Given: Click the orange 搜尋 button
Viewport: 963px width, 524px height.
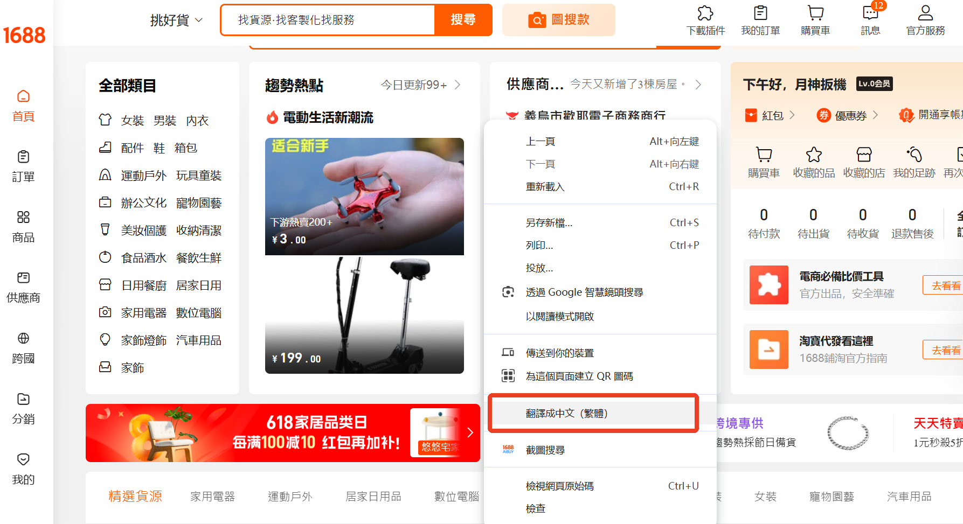Looking at the screenshot, I should pos(463,20).
